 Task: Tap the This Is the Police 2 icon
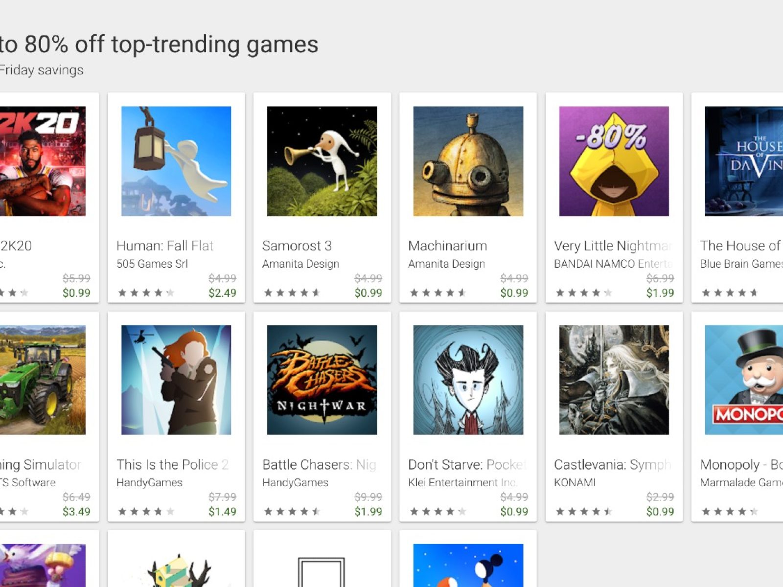point(176,380)
